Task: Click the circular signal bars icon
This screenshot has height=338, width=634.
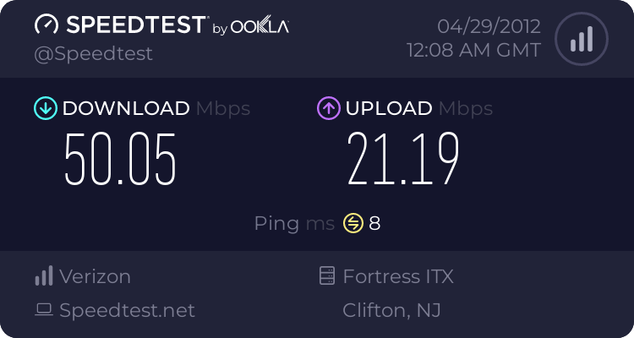Action: pos(580,39)
